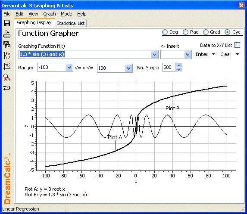Select the function graph fx icon
Screen dimensions: 247x214
pos(7,56)
